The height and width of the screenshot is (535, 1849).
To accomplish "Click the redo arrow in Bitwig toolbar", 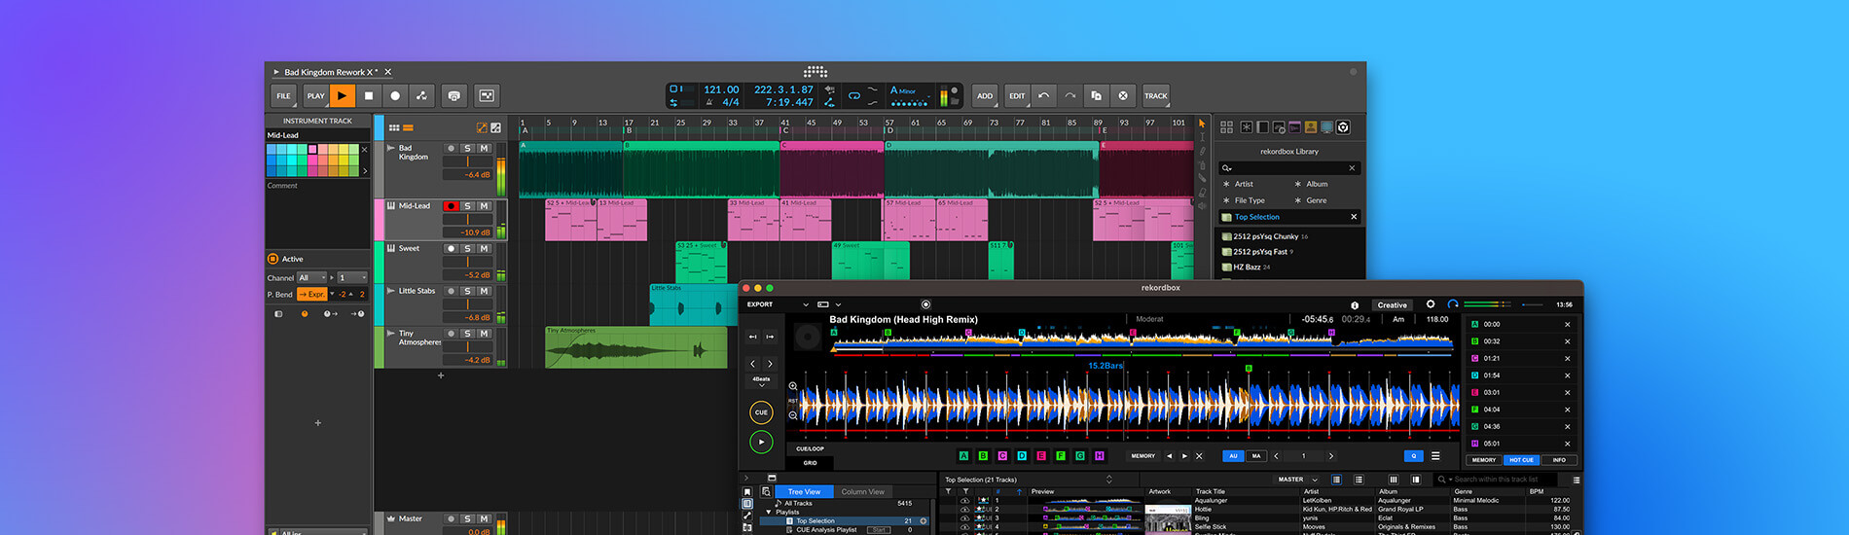I will 1070,95.
